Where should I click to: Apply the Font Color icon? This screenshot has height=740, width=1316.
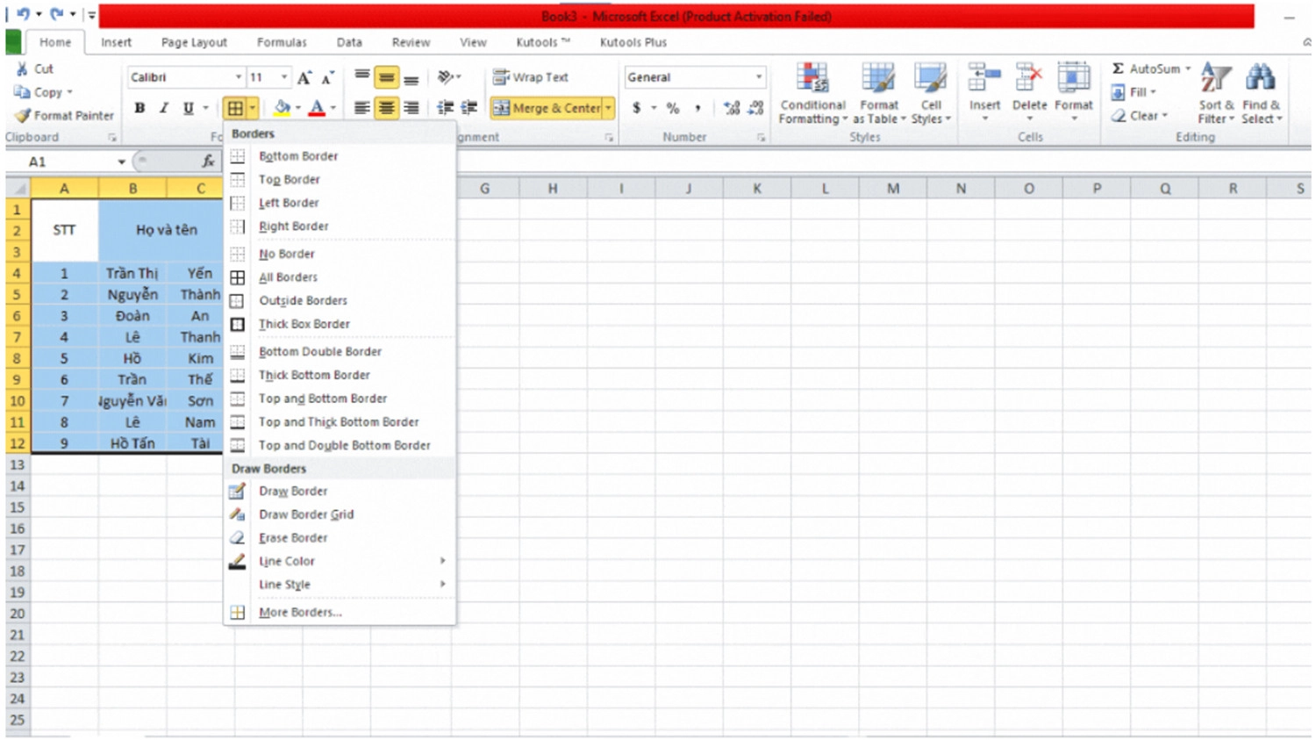pyautogui.click(x=317, y=108)
